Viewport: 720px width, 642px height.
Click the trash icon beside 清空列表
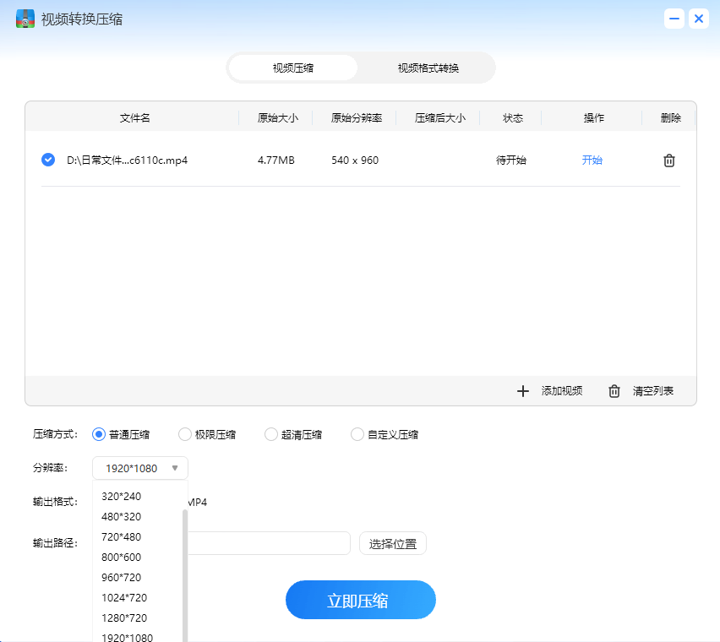614,391
